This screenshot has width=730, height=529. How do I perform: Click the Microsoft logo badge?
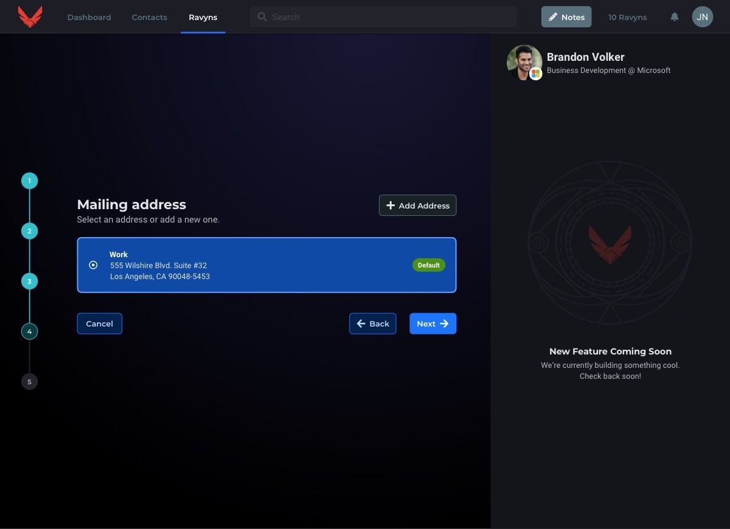[x=535, y=74]
